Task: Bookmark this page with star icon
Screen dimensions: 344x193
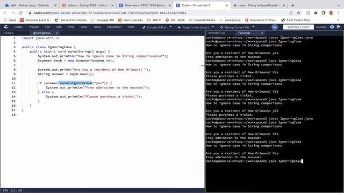Action: 299,13
